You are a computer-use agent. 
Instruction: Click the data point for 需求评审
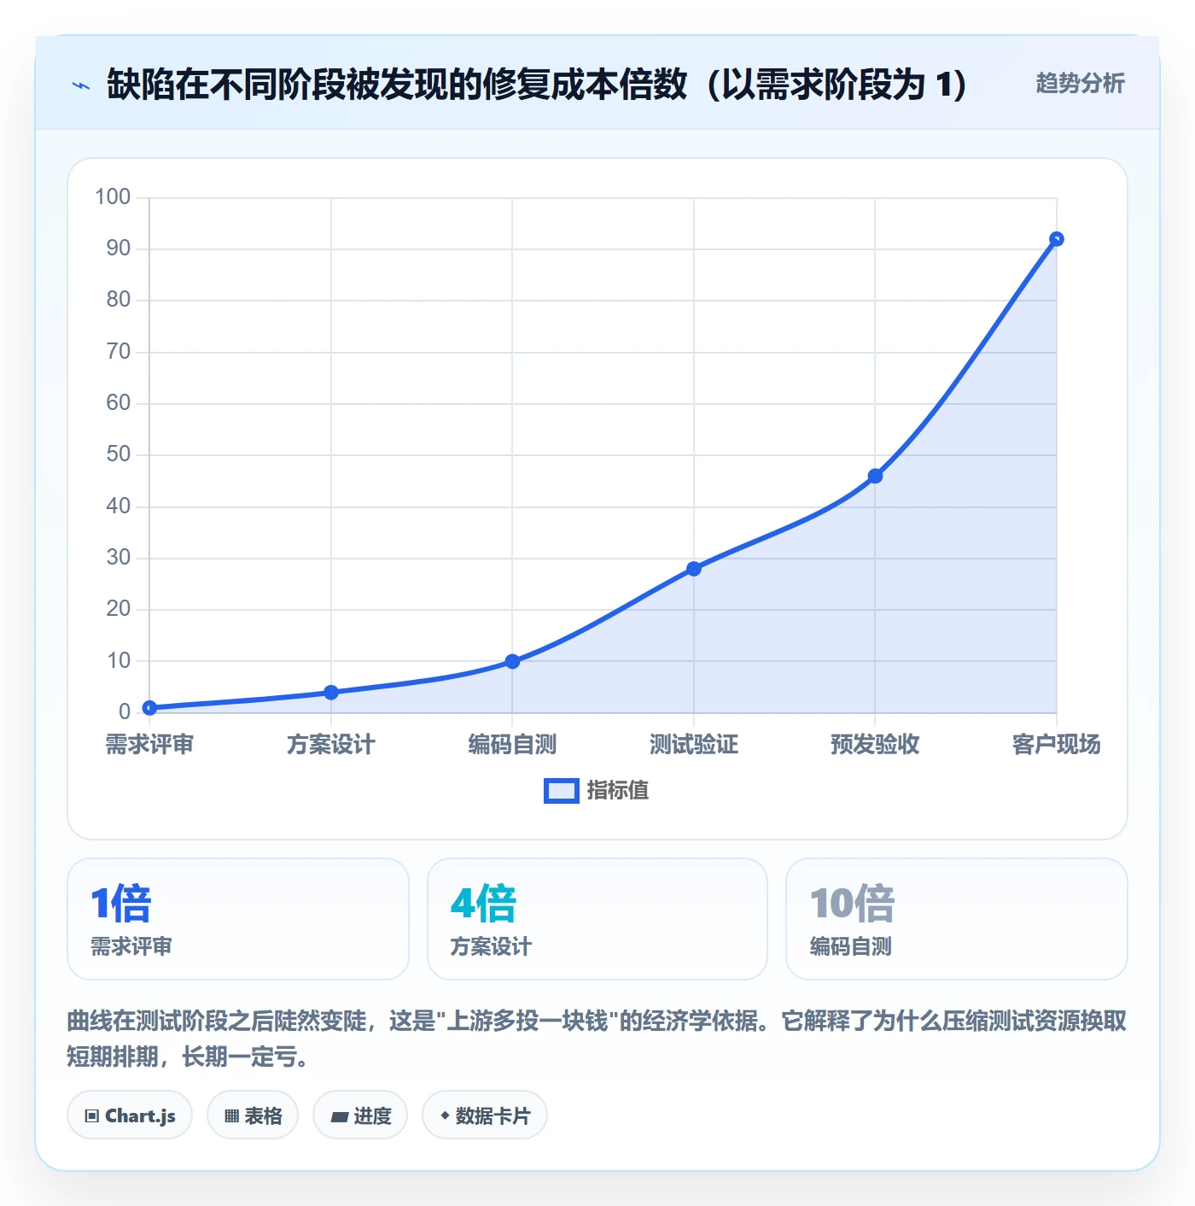click(x=149, y=707)
